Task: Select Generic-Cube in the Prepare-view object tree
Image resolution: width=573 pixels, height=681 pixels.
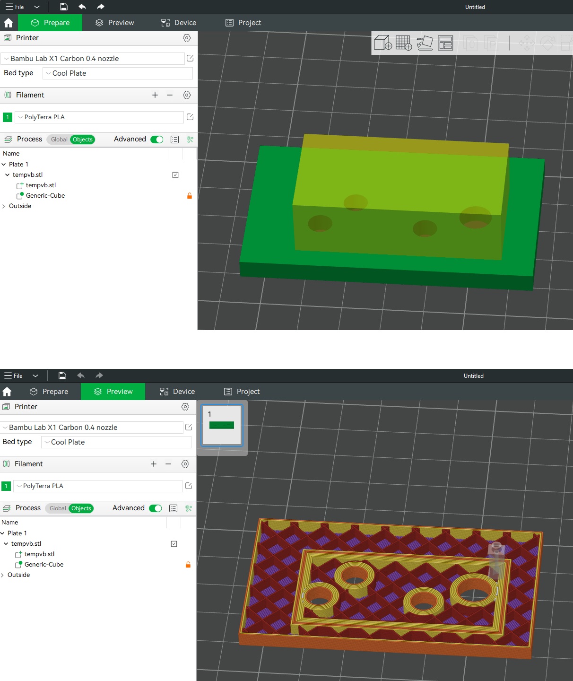Action: (45, 196)
